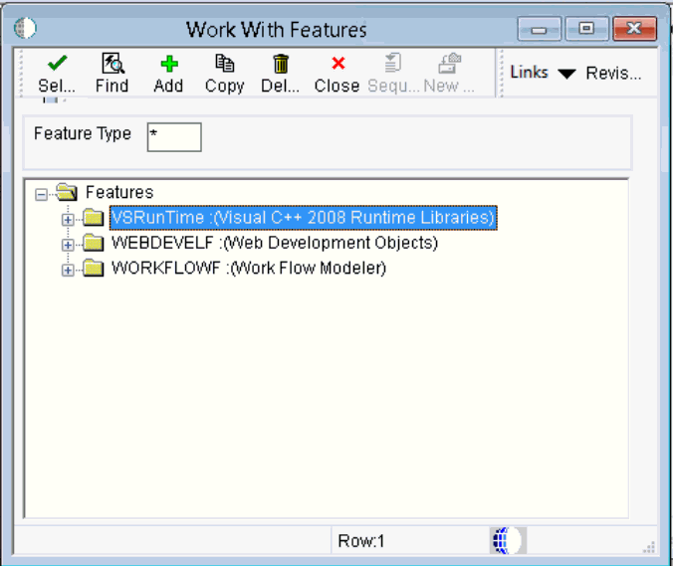Click the greyed-out New toolbar icon

tap(449, 64)
